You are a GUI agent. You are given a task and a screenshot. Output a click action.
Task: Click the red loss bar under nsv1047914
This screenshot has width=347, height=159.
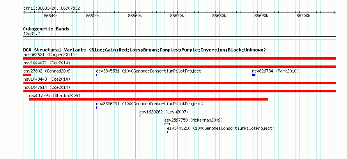pos(179,91)
